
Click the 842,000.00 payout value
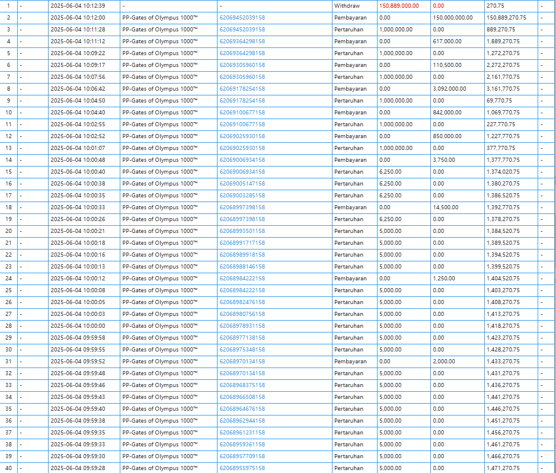tap(447, 113)
